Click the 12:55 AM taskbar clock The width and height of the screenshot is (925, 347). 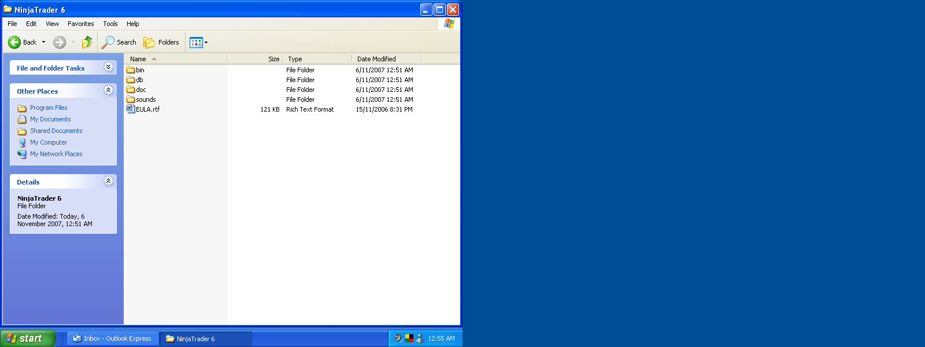(x=441, y=338)
